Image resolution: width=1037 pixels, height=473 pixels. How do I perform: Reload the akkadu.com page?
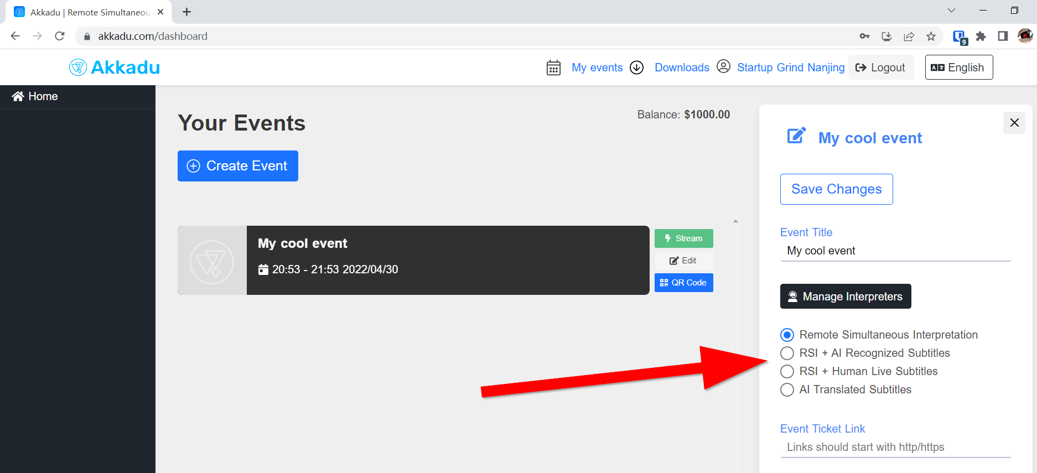point(60,36)
